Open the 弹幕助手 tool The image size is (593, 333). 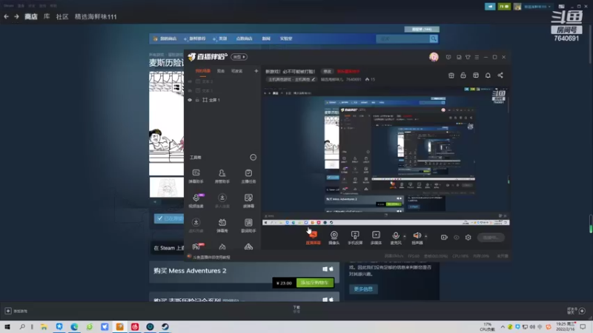(196, 176)
